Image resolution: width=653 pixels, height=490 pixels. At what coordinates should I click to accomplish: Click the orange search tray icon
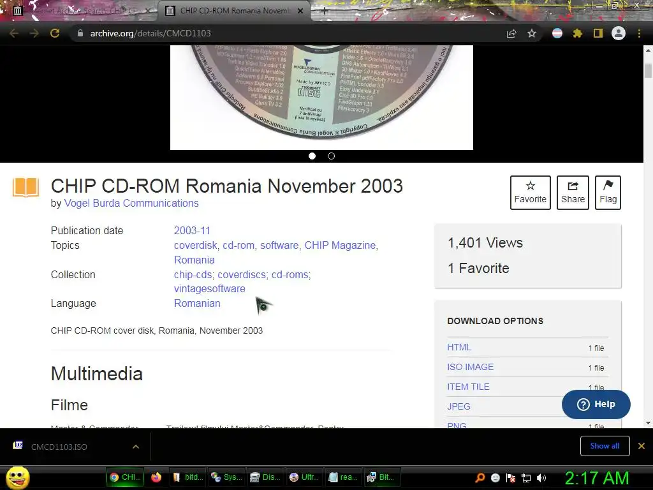pyautogui.click(x=480, y=478)
